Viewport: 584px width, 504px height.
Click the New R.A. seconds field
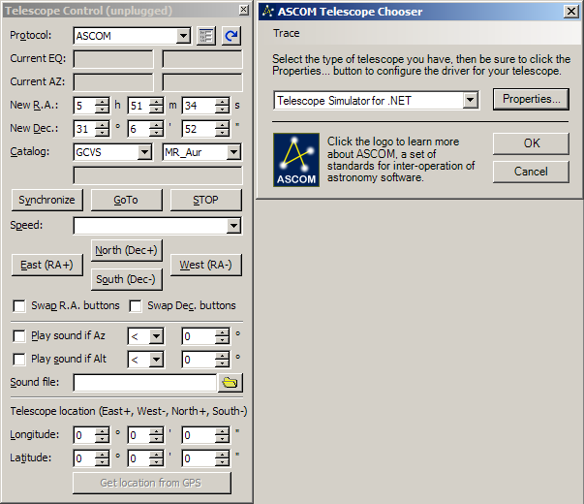[199, 106]
